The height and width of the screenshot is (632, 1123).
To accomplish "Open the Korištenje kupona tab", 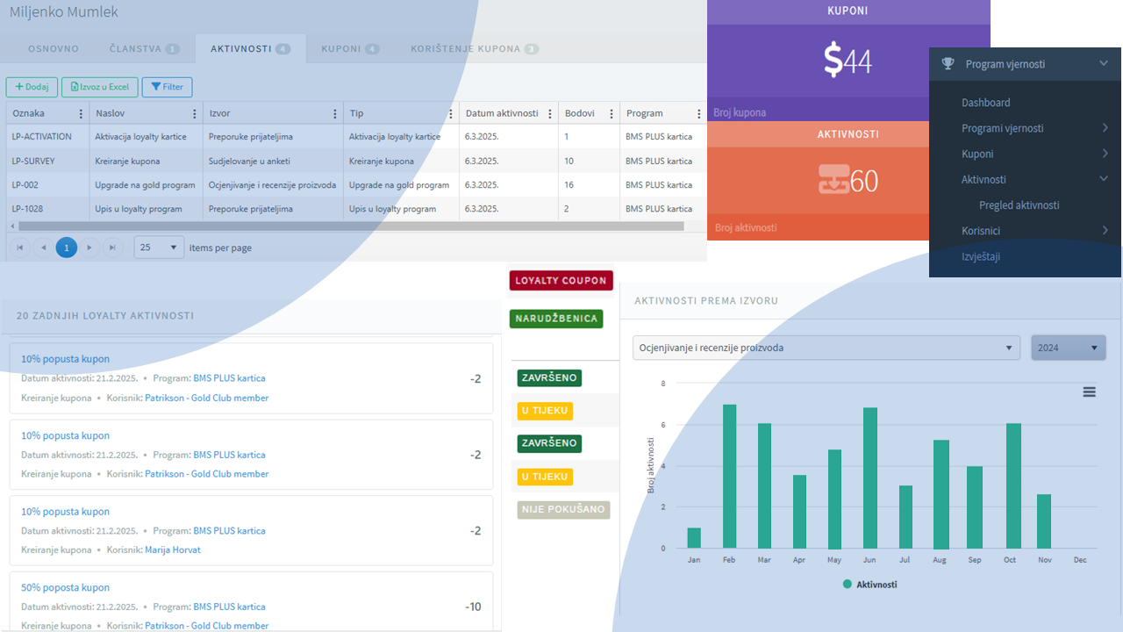I will (474, 48).
